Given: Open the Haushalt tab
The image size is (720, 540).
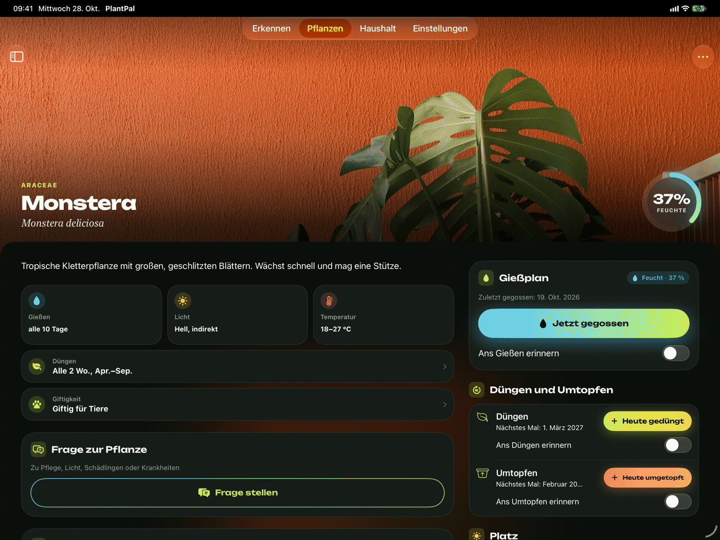Looking at the screenshot, I should 378,29.
